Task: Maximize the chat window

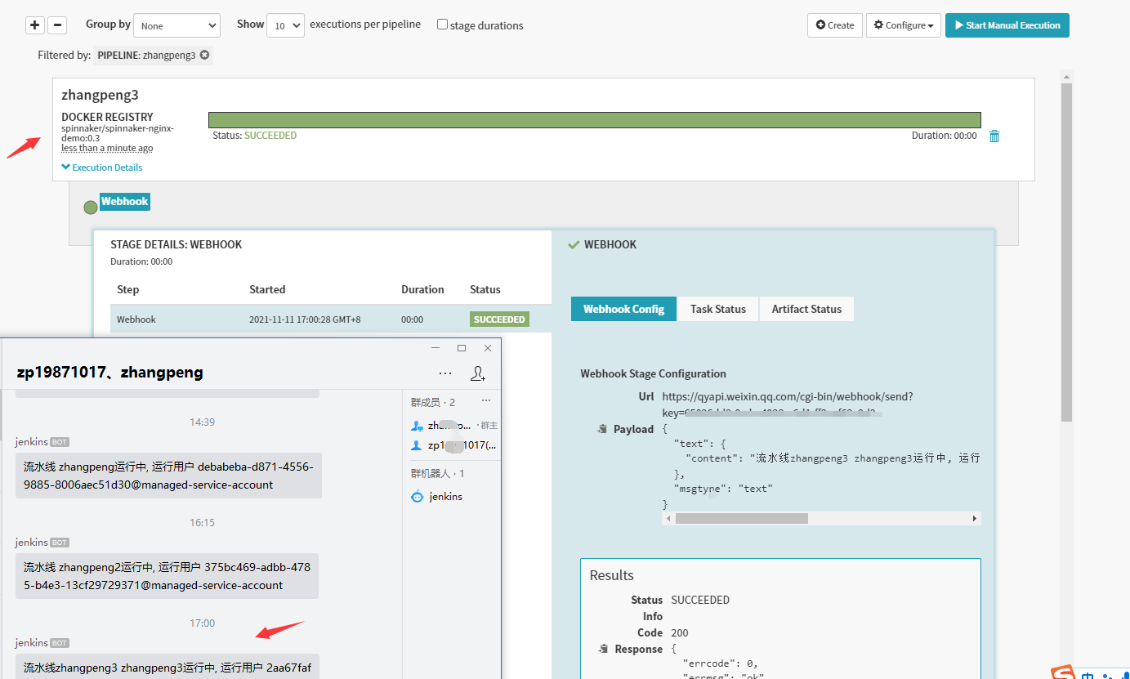Action: [x=462, y=348]
